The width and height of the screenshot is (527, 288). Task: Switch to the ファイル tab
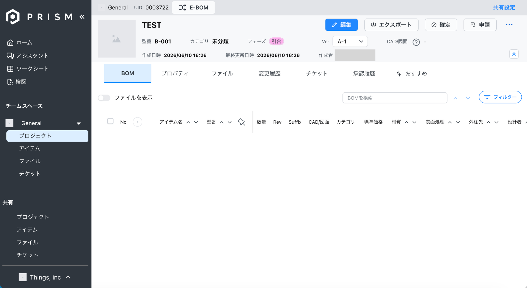(x=222, y=73)
